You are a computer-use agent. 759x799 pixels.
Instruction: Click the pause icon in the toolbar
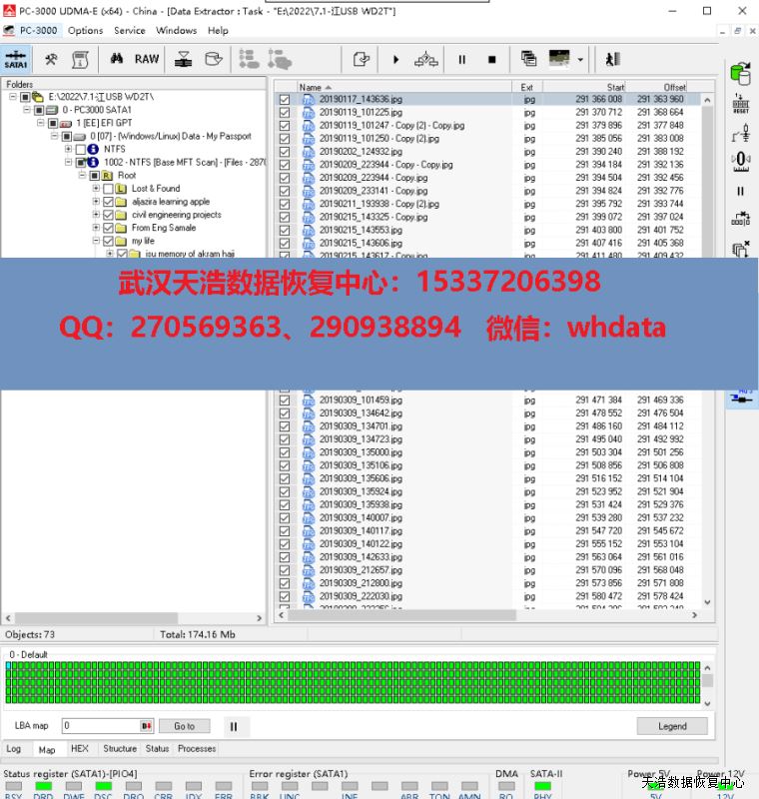[461, 60]
